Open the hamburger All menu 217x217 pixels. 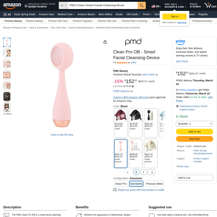pos(7,14)
